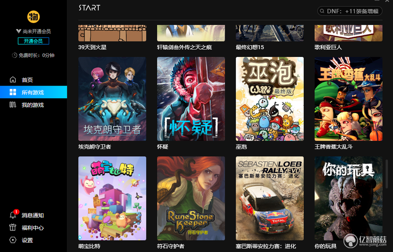Open the 怀疑 game cover
The image size is (393, 252).
click(191, 99)
